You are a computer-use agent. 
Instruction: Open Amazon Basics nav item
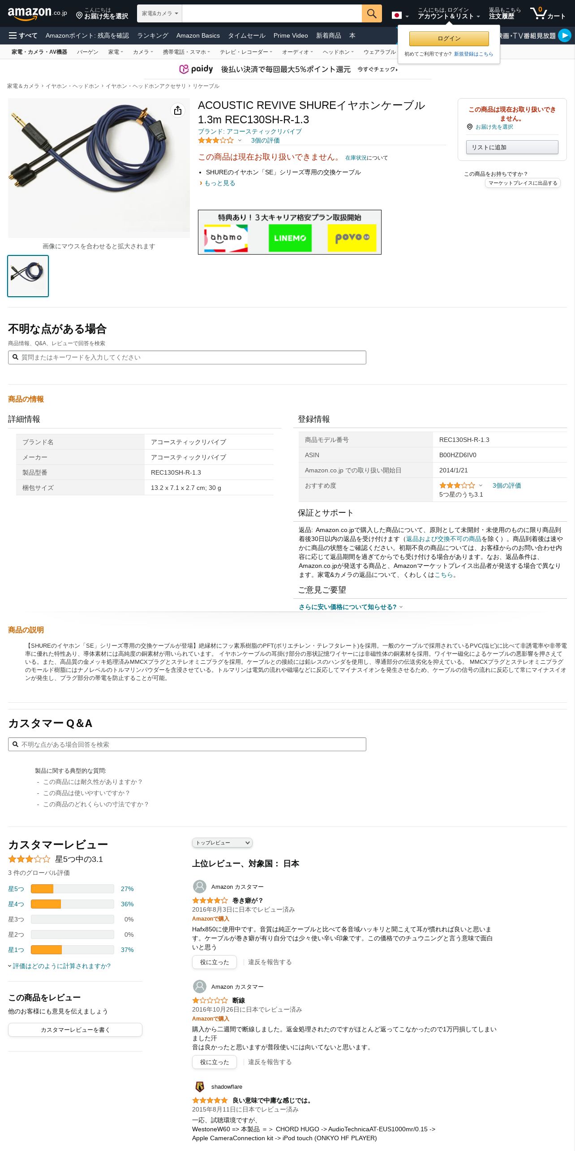click(x=198, y=35)
